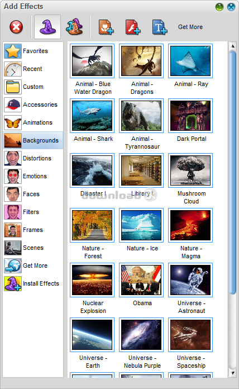Click the add Flash effect icon
The height and width of the screenshot is (389, 239).
tap(133, 27)
